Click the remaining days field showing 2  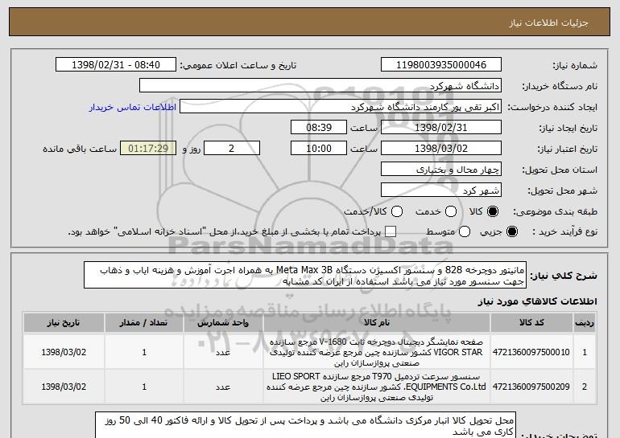232,149
